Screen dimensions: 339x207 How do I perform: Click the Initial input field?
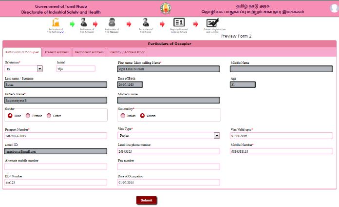click(75, 69)
